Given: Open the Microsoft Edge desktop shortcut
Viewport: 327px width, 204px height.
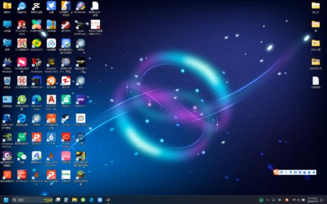Looking at the screenshot, I should [x=37, y=99].
